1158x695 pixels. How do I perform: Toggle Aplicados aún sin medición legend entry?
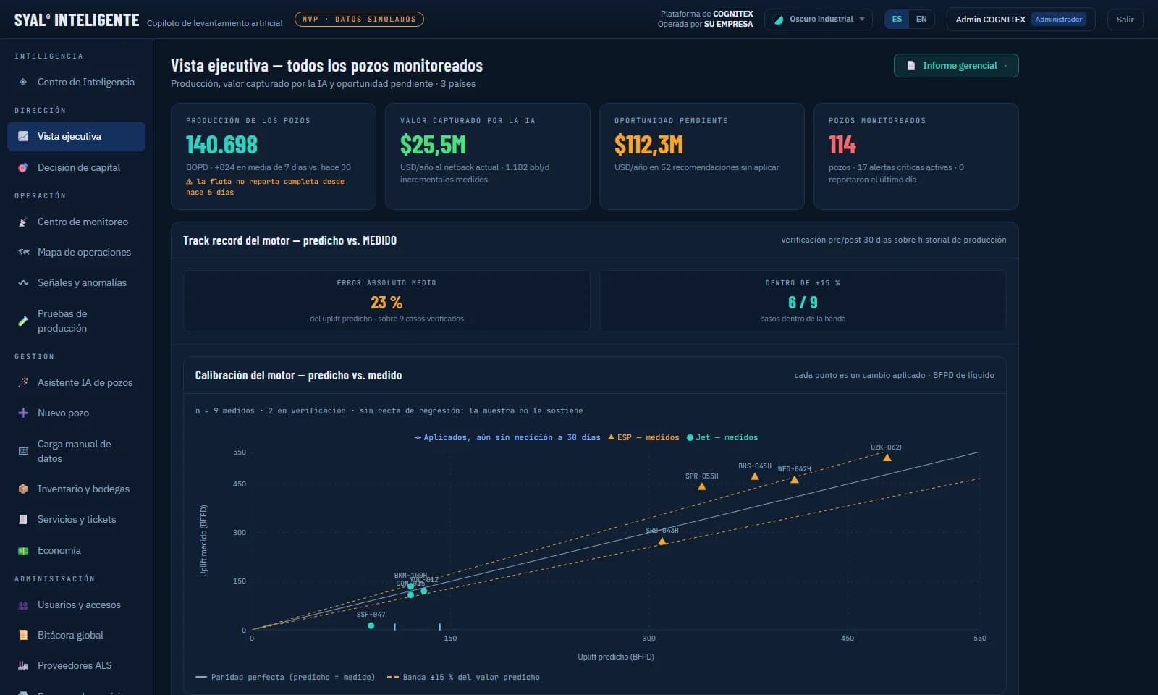tap(507, 437)
